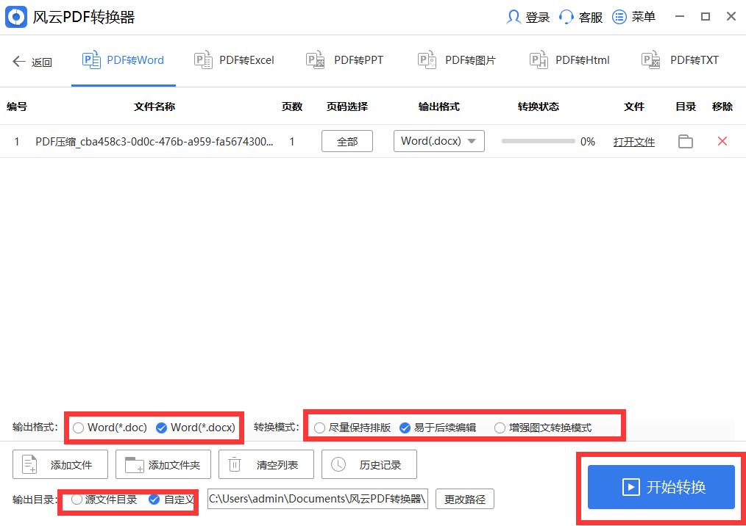Image resolution: width=746 pixels, height=526 pixels.
Task: Click the PDF转图片 tab icon
Action: point(427,60)
